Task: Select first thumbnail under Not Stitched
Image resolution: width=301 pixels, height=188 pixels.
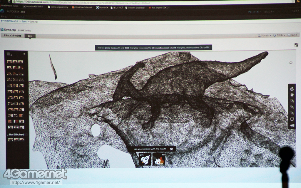Action: click(11, 140)
